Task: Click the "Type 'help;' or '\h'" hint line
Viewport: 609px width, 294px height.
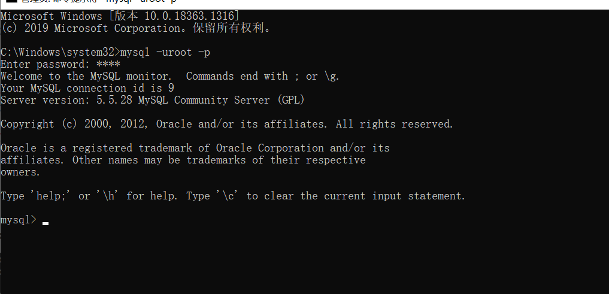Action: [233, 196]
